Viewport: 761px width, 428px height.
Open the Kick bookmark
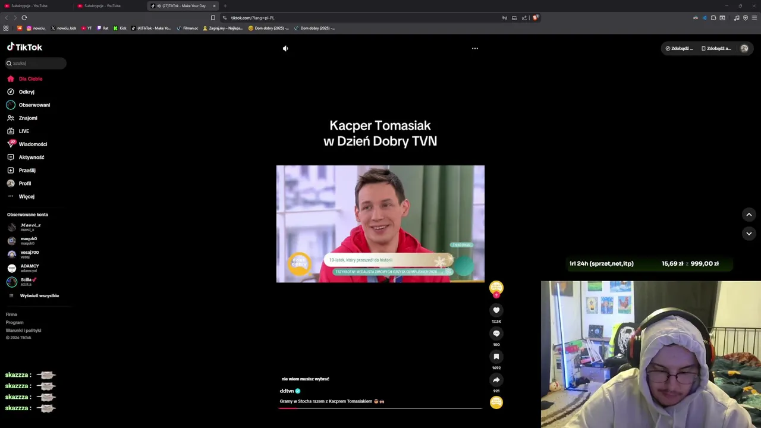[x=120, y=28]
